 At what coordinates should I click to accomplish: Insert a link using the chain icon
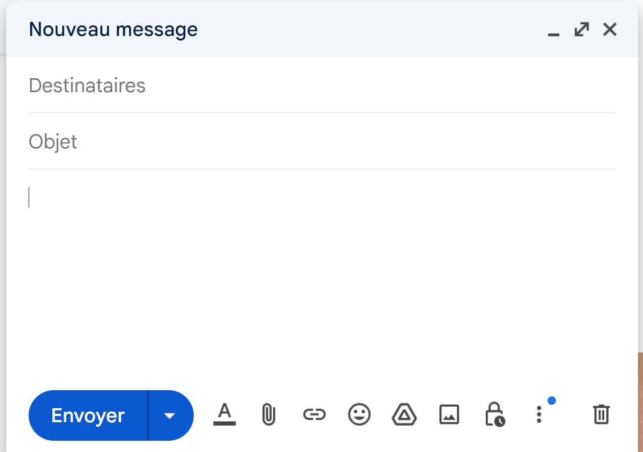pos(314,415)
